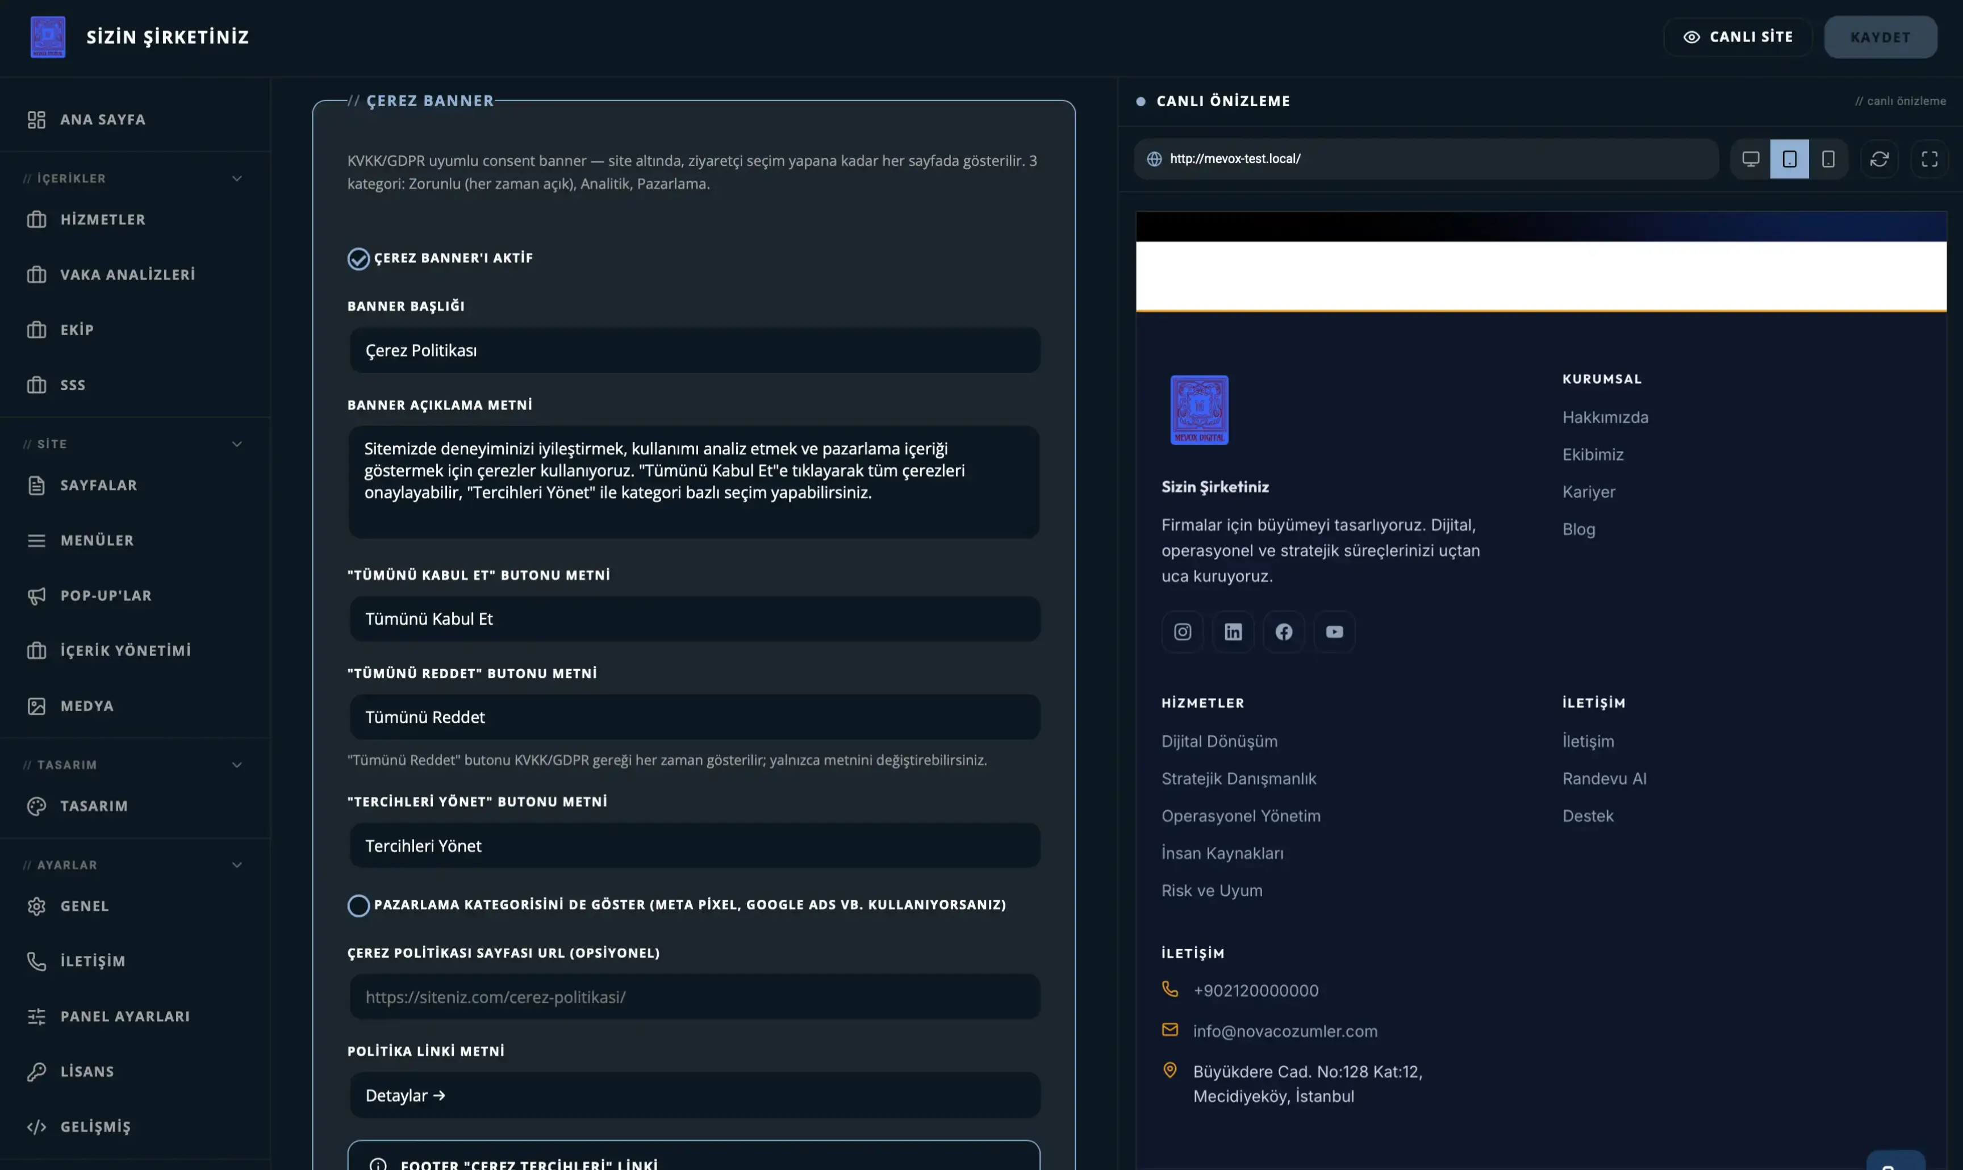
Task: Click the preview URL address bar
Action: (x=1426, y=159)
